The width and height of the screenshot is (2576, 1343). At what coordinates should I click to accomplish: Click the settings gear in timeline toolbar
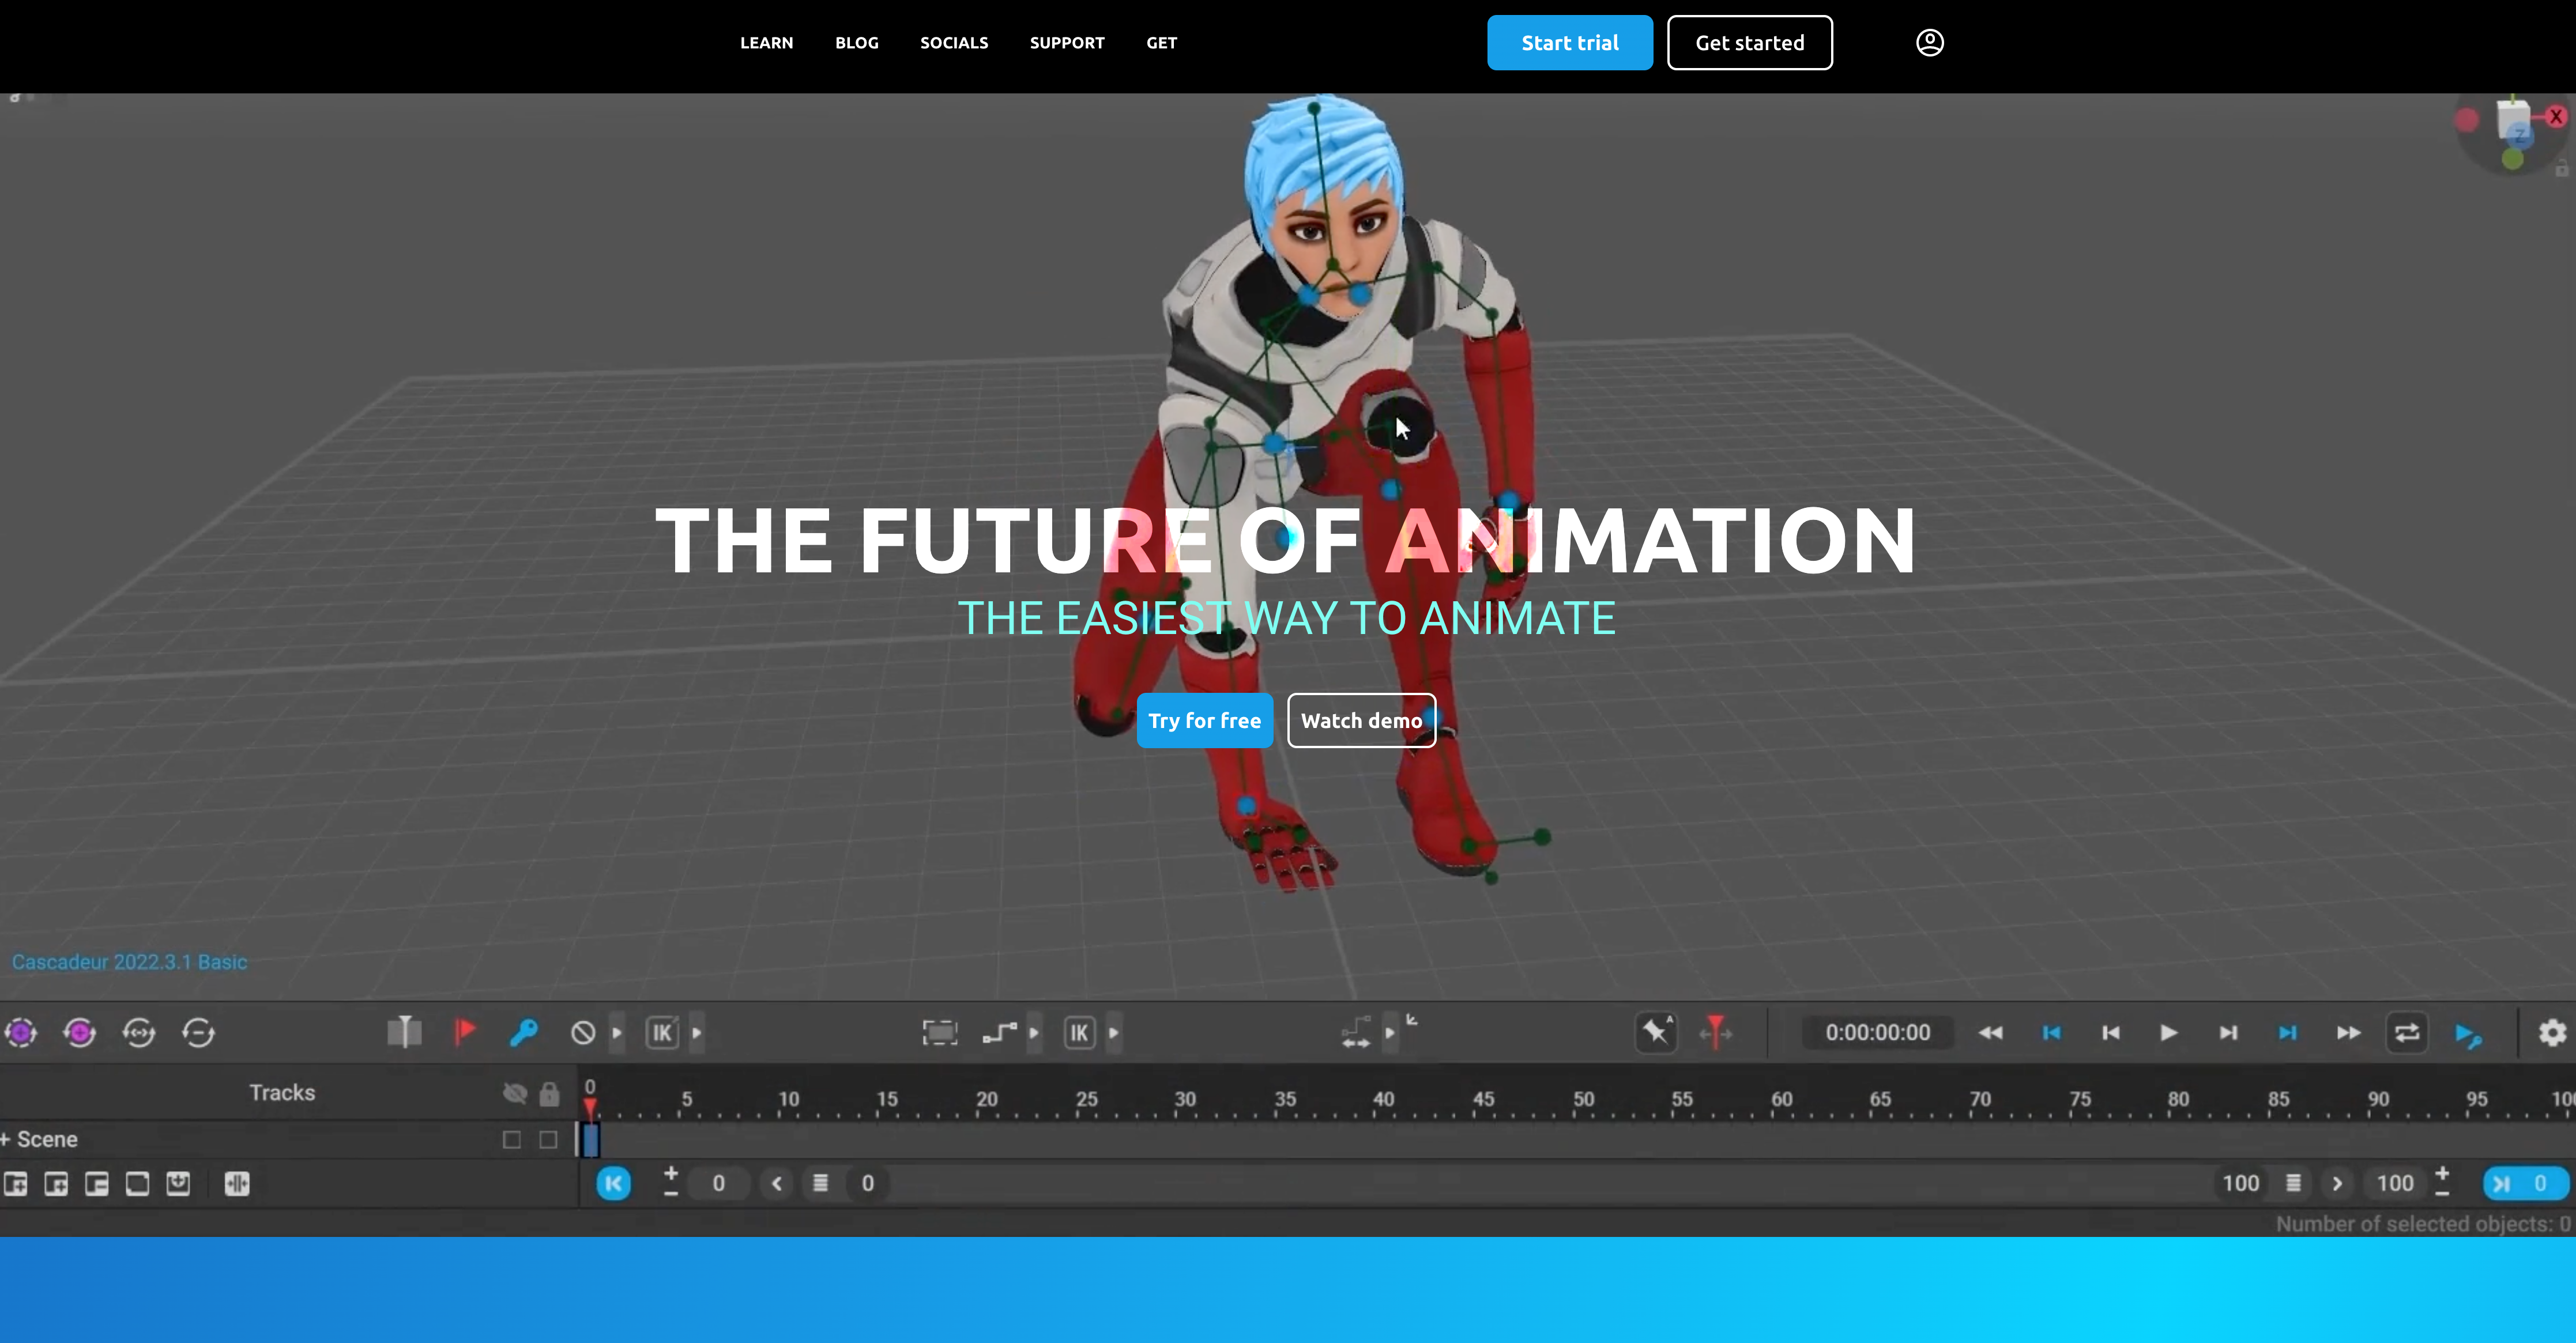(2552, 1032)
